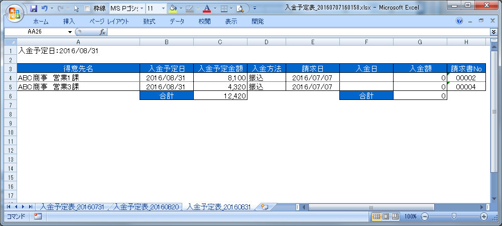
Task: Open the font name dropdown
Action: pos(142,9)
